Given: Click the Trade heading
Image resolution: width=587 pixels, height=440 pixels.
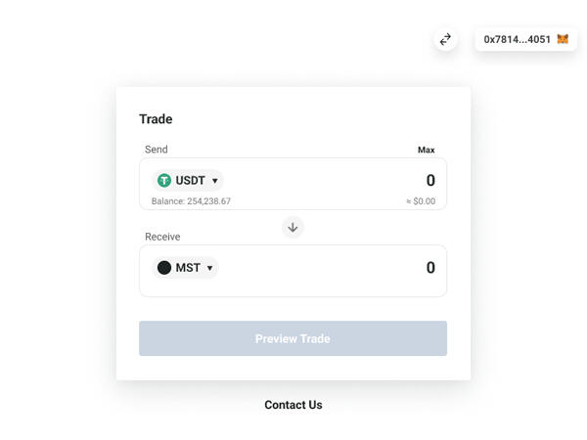Looking at the screenshot, I should pos(156,119).
